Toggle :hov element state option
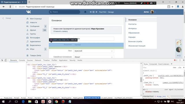The width and height of the screenshot is (185, 104). coord(174,68)
